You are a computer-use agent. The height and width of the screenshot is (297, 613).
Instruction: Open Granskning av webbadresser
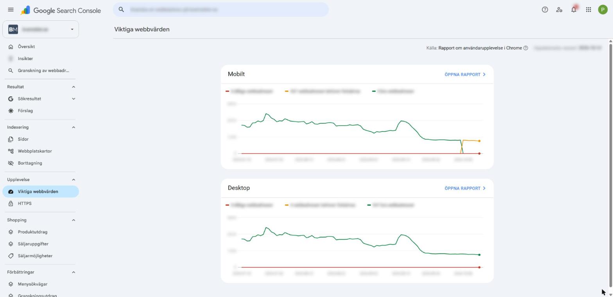tap(41, 71)
